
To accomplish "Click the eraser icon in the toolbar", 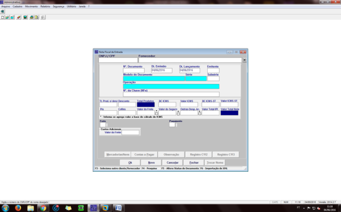I will 19,17.
